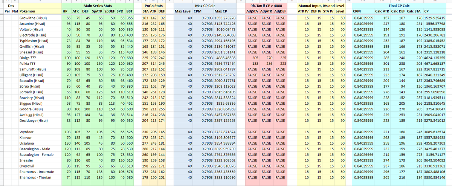Click the "Level" column header

(x=340, y=12)
